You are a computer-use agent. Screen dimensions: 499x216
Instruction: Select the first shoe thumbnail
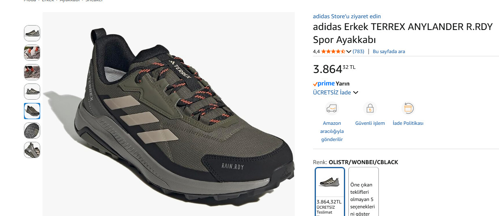(x=32, y=33)
